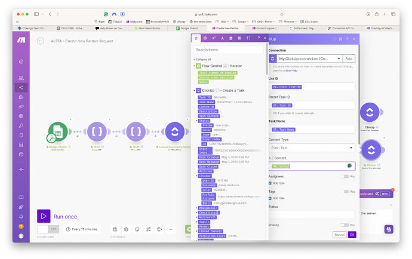Open Notifications bell in sidebar
This screenshot has width=412, height=259.
click(x=21, y=217)
